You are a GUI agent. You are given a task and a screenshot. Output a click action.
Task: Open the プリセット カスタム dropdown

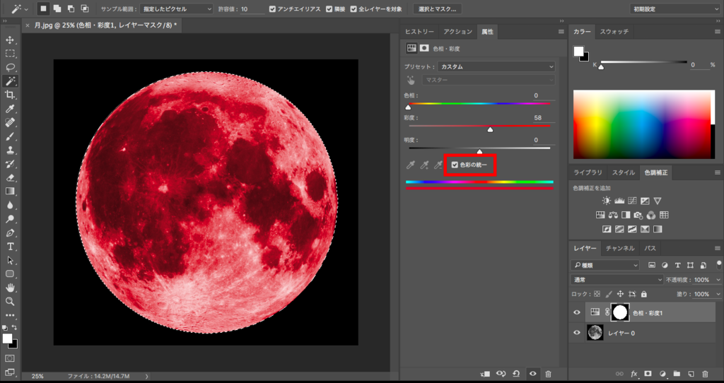point(495,66)
